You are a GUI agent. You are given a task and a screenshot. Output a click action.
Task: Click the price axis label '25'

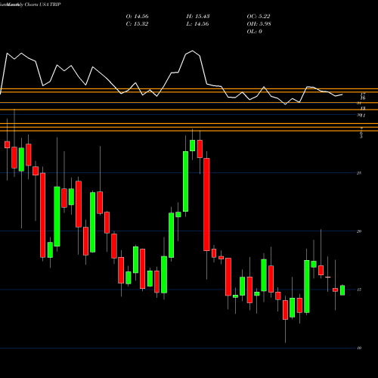[359, 173]
